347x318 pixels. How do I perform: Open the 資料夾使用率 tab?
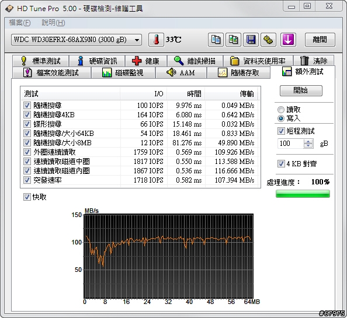(258, 61)
